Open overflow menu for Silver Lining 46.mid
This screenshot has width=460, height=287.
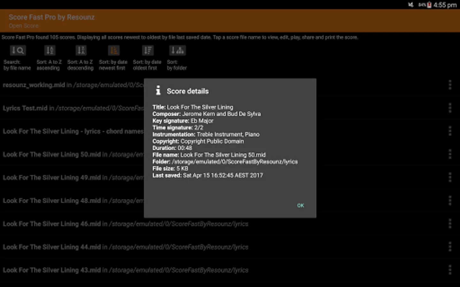(450, 224)
